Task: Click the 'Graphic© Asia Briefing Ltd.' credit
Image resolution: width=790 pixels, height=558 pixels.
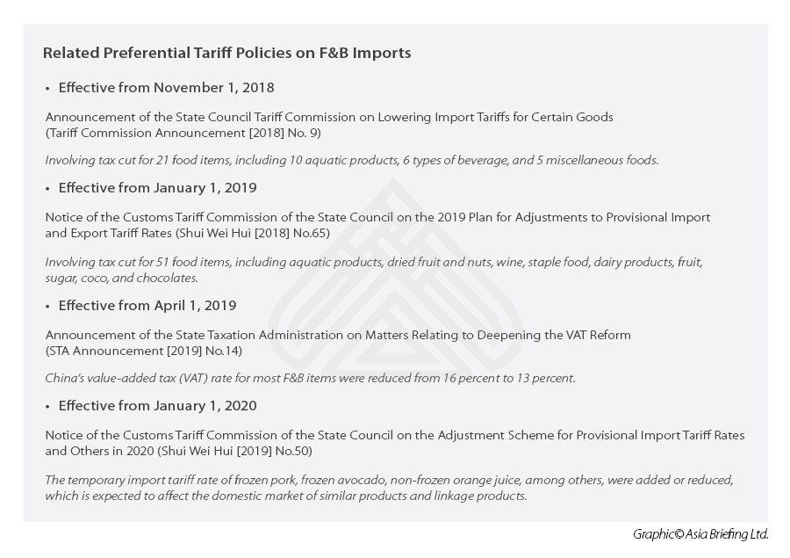Action: pos(700,534)
